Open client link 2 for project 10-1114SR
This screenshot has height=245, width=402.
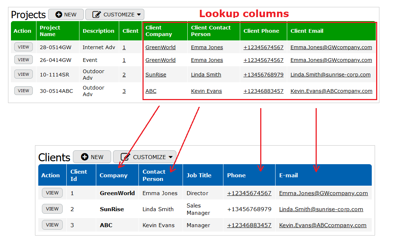point(124,75)
